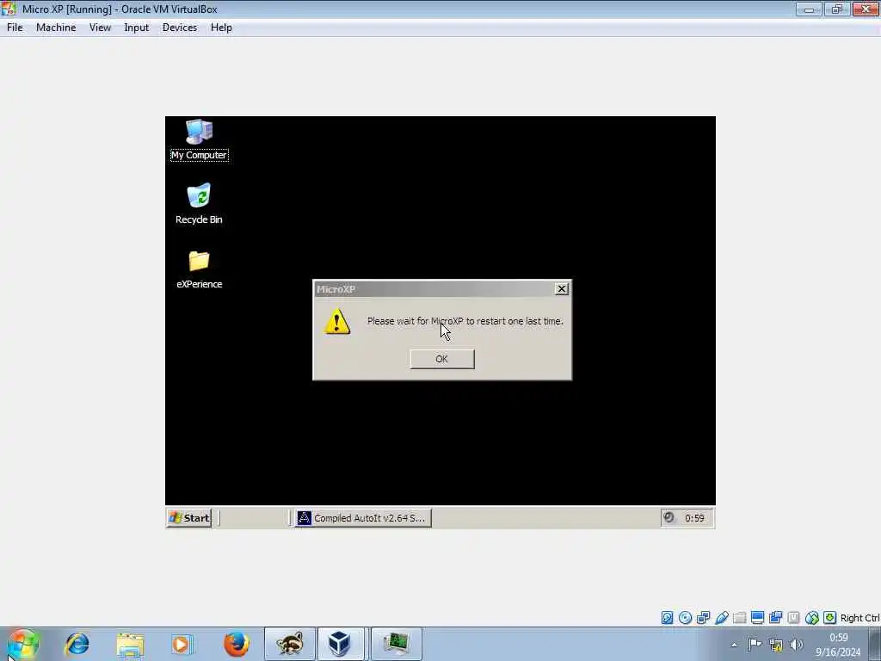Open Windows Media Player from the taskbar
This screenshot has width=881, height=661.
[182, 644]
